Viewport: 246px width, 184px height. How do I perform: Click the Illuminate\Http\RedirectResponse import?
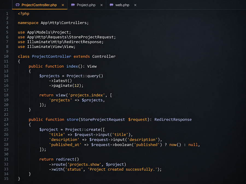tap(61, 42)
